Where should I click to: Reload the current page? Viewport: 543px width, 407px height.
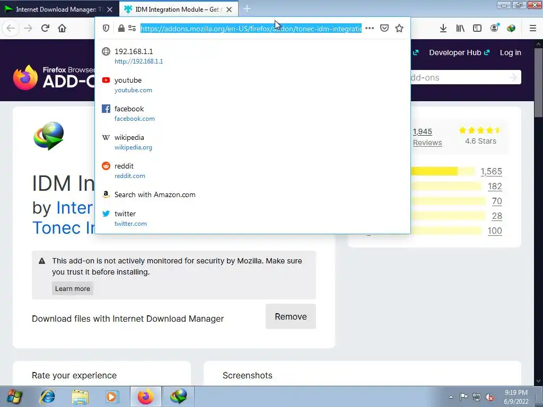pos(45,28)
